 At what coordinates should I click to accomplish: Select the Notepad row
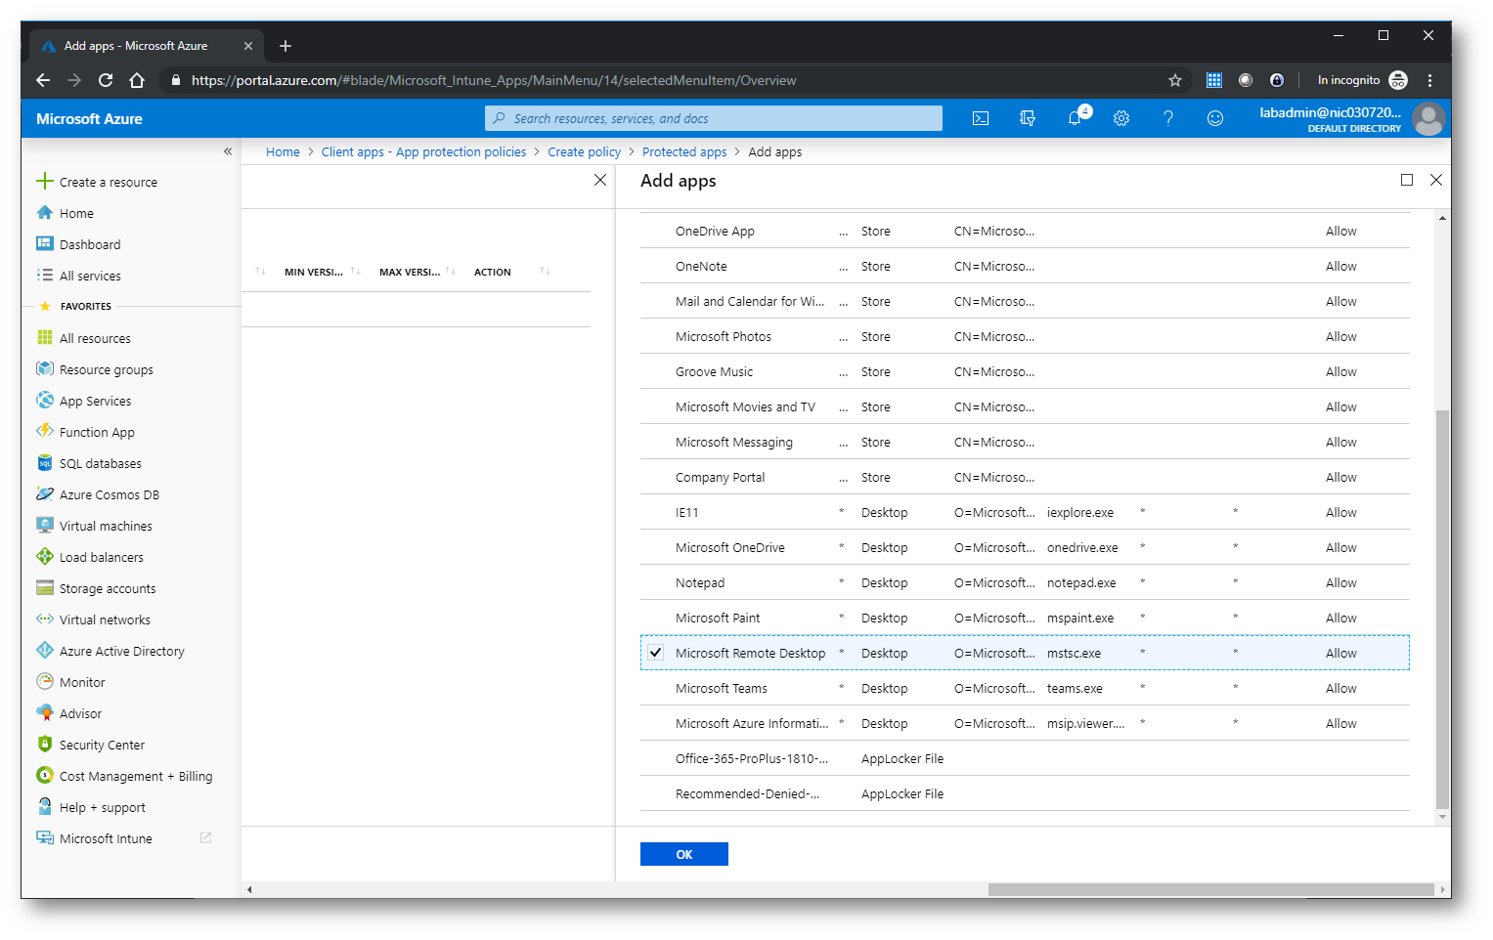coord(1025,583)
